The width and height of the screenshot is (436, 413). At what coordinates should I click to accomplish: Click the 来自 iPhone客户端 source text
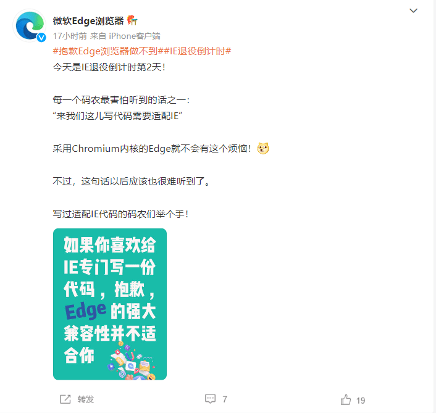[125, 36]
